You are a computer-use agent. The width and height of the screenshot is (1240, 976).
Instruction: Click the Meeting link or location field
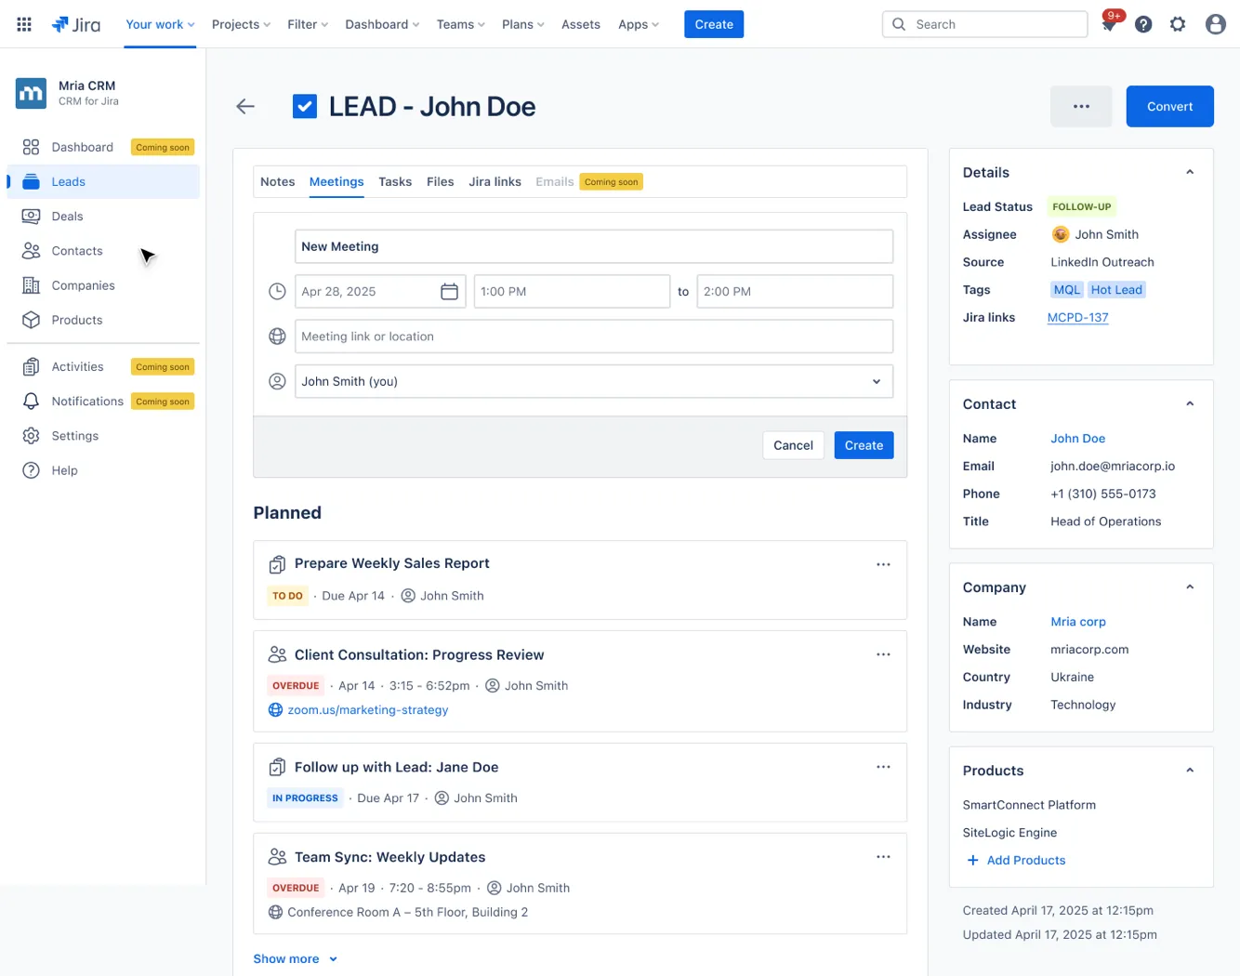click(593, 336)
